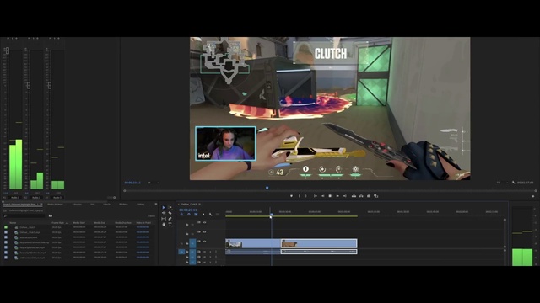The height and width of the screenshot is (303, 540).
Task: Select the Selection tool arrow
Action: 164,208
